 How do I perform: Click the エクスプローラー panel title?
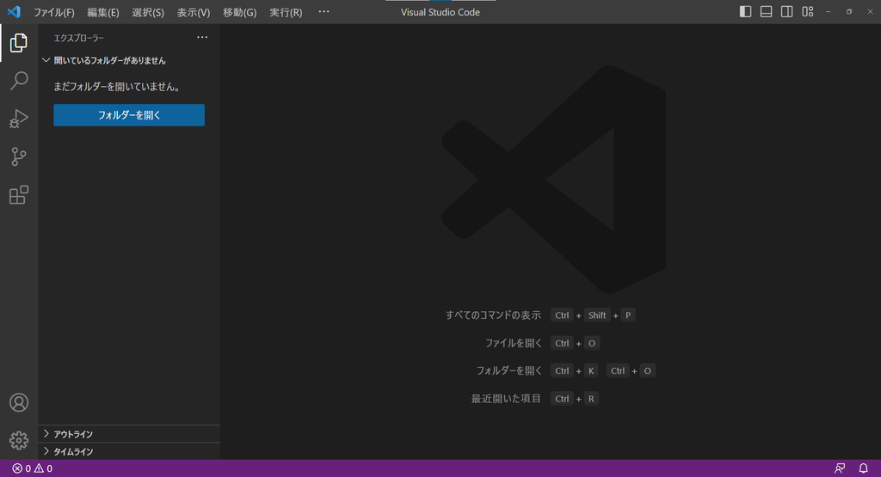(78, 38)
